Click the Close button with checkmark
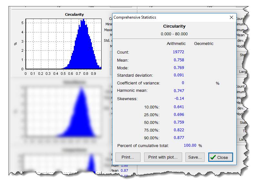The image size is (255, 183). (x=221, y=157)
